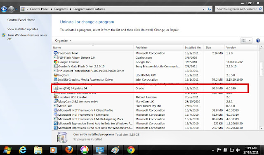Click the Refresh button in address bar

209,9
